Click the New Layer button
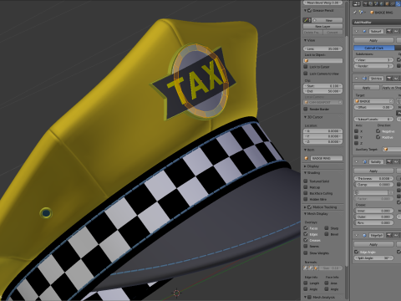Screen dimensions: 401x301 (x=322, y=26)
